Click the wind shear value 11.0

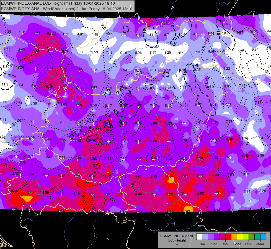tap(93, 123)
